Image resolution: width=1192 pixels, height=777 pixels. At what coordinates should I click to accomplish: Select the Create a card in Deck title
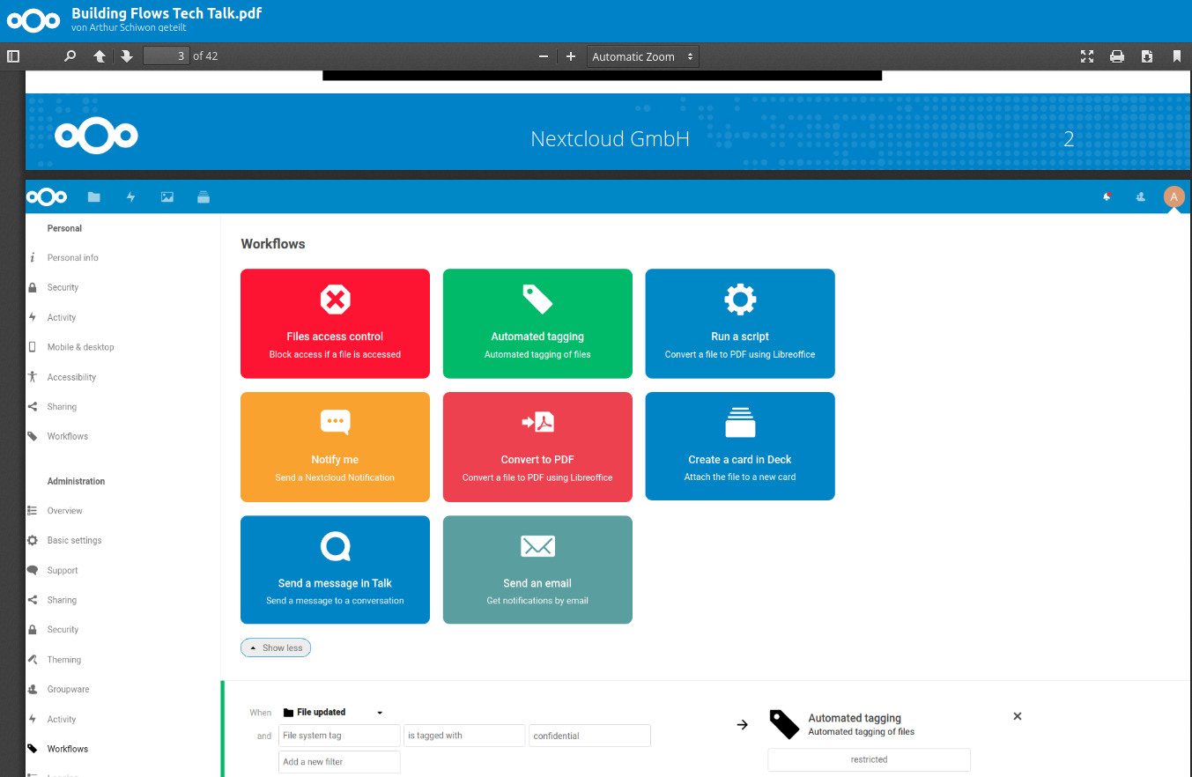[740, 460]
